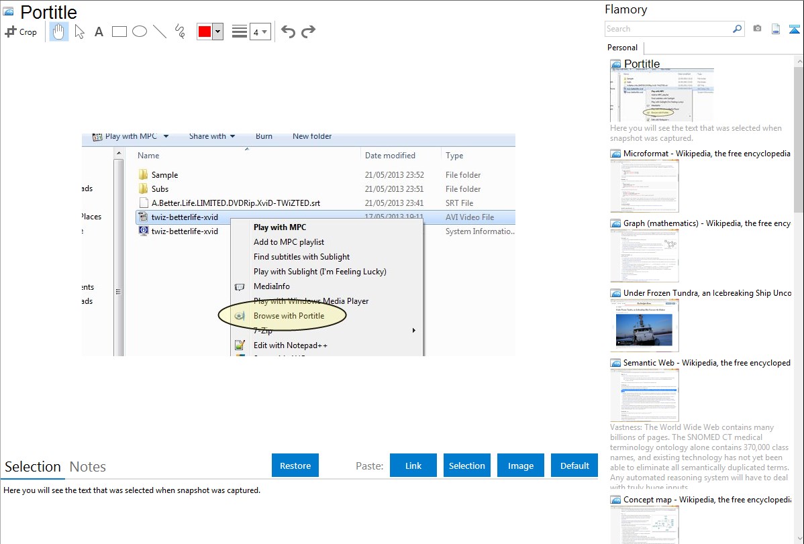
Task: Redo the last undone action
Action: click(x=309, y=32)
